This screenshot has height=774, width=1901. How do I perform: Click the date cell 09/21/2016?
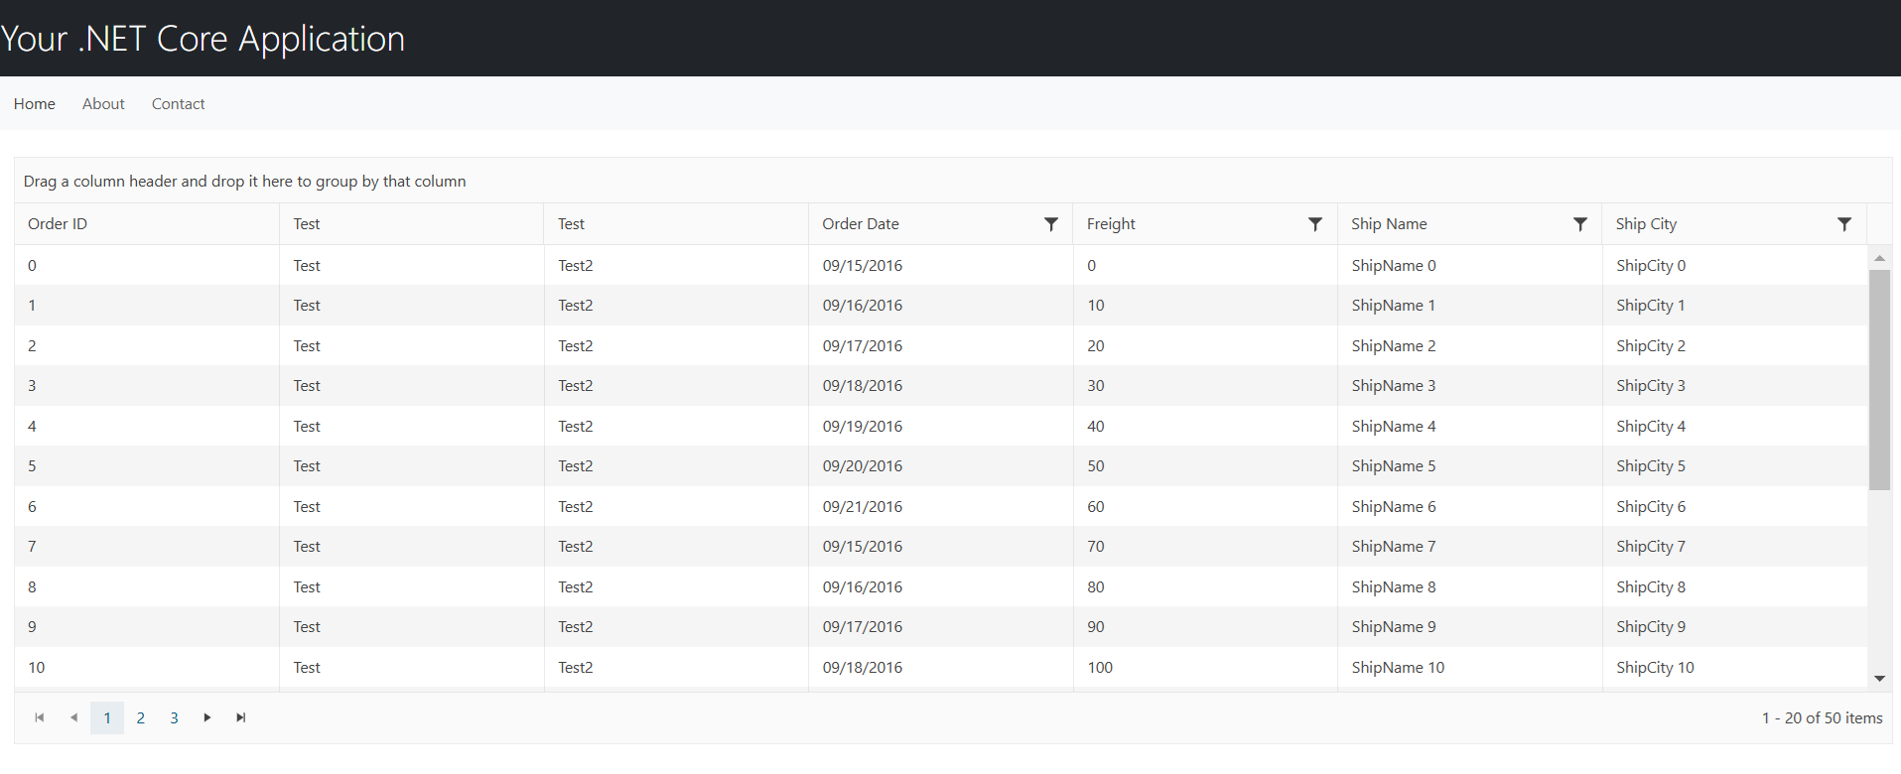click(x=940, y=506)
